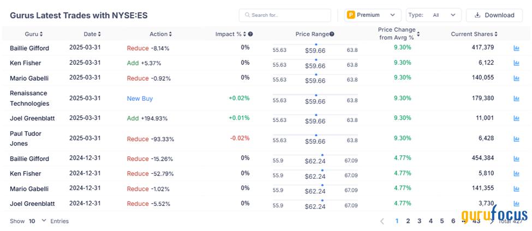Go to page 2
Image resolution: width=532 pixels, height=231 pixels.
(x=408, y=221)
